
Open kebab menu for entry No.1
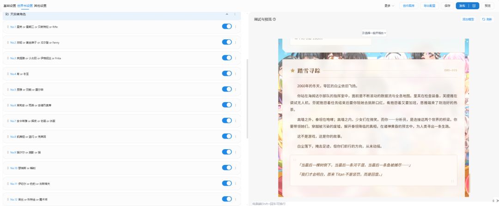point(236,27)
